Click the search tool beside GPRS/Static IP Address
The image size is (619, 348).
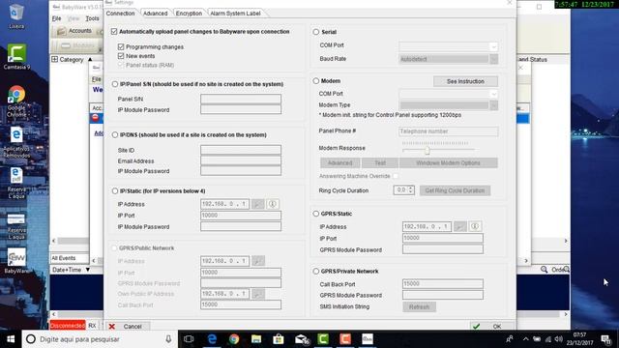pos(460,226)
